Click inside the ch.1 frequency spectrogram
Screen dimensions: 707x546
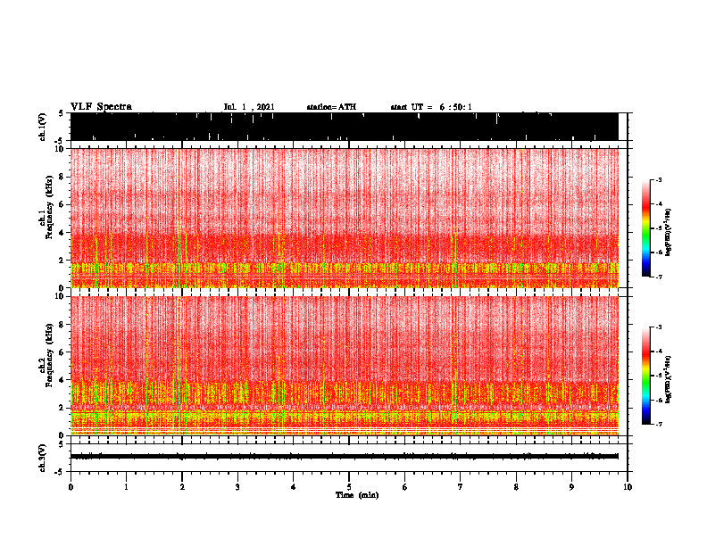345,218
